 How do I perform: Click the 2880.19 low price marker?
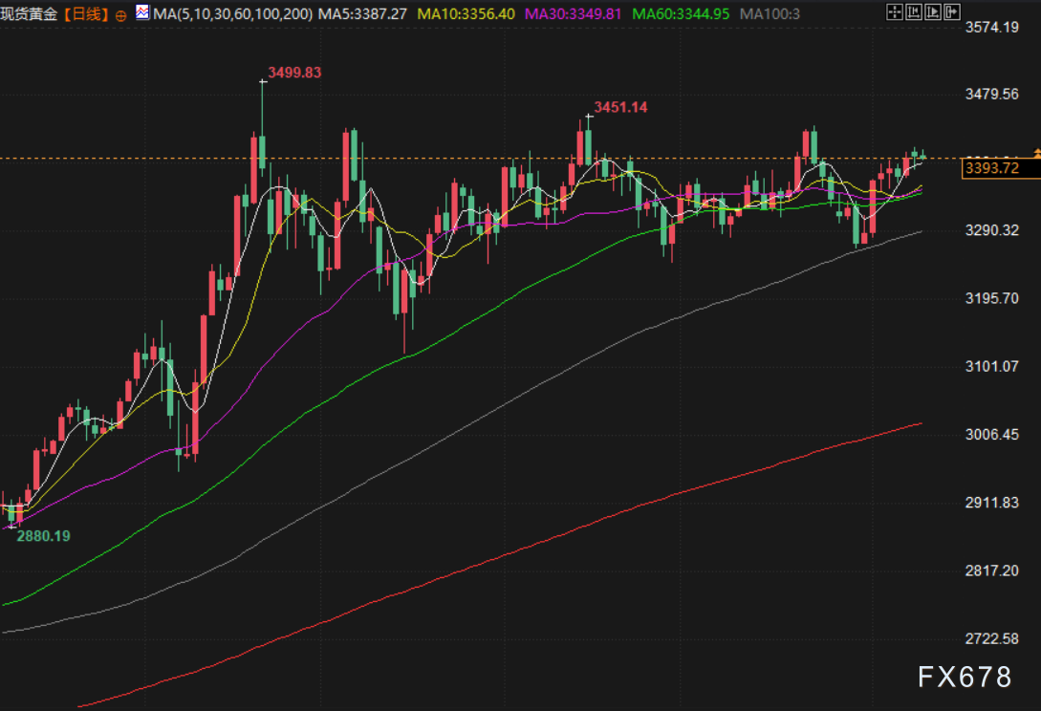point(43,536)
